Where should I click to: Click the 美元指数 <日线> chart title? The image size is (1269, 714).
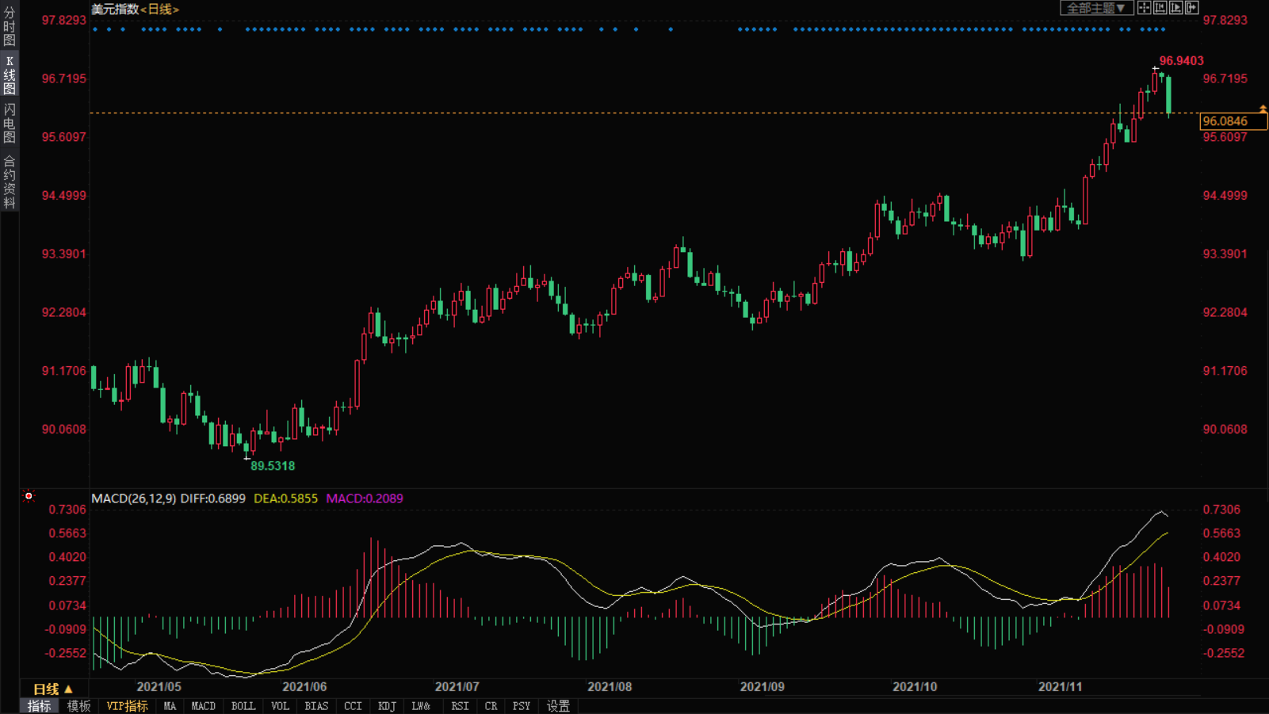135,10
